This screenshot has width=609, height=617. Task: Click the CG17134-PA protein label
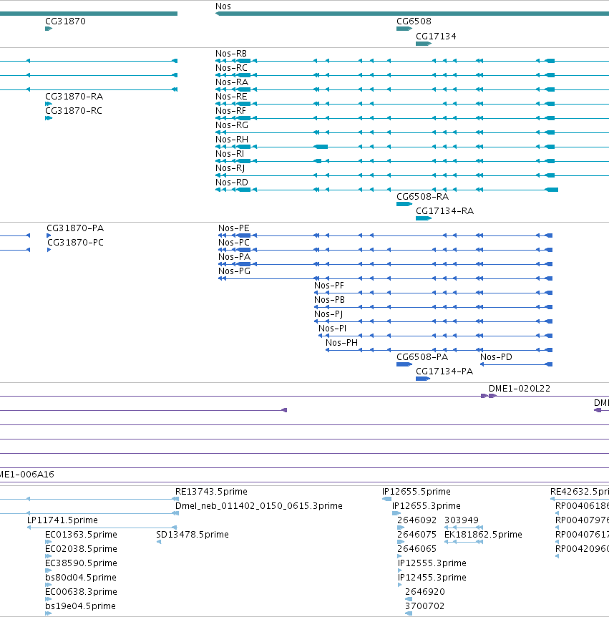point(444,371)
